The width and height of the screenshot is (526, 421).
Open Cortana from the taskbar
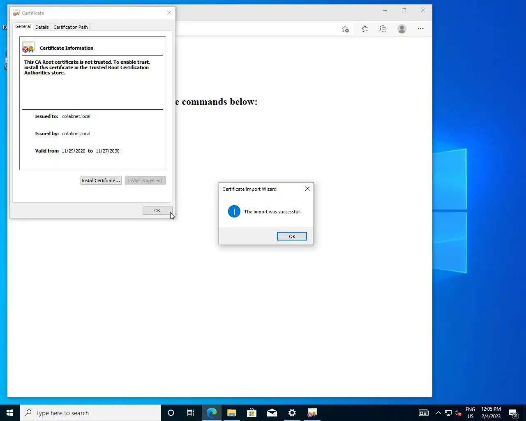click(x=171, y=413)
